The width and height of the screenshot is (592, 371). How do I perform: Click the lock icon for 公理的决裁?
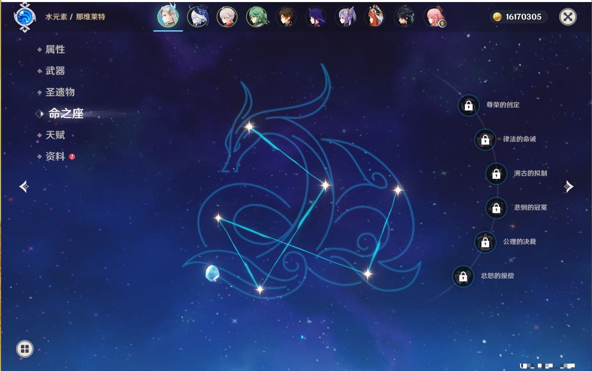point(485,242)
